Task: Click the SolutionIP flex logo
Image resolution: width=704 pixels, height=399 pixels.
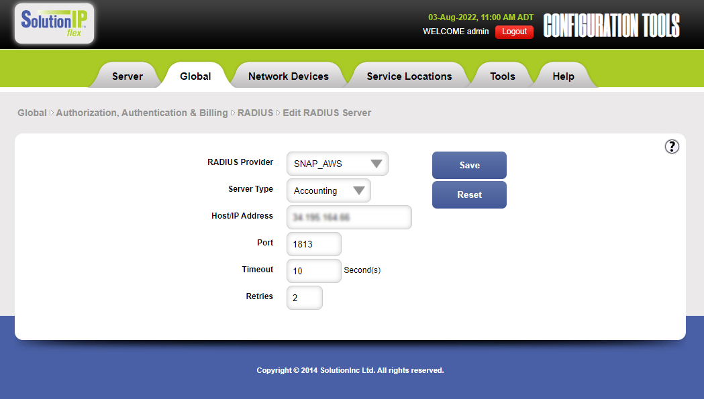Action: [54, 23]
